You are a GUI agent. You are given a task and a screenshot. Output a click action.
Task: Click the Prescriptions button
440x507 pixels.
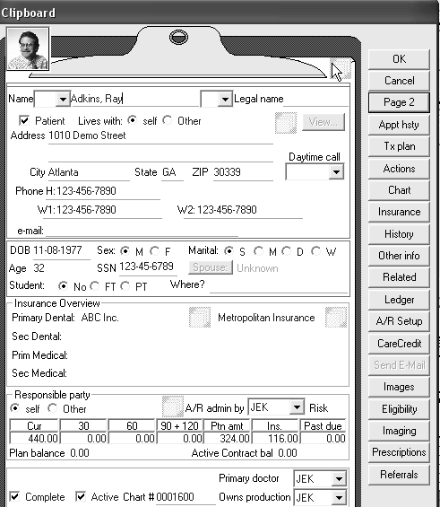pyautogui.click(x=399, y=452)
